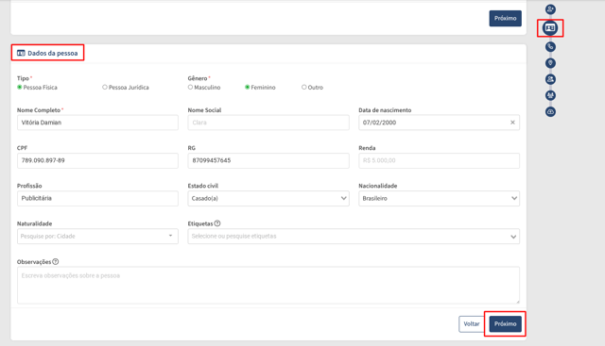Edit the Profissão field

pos(97,199)
